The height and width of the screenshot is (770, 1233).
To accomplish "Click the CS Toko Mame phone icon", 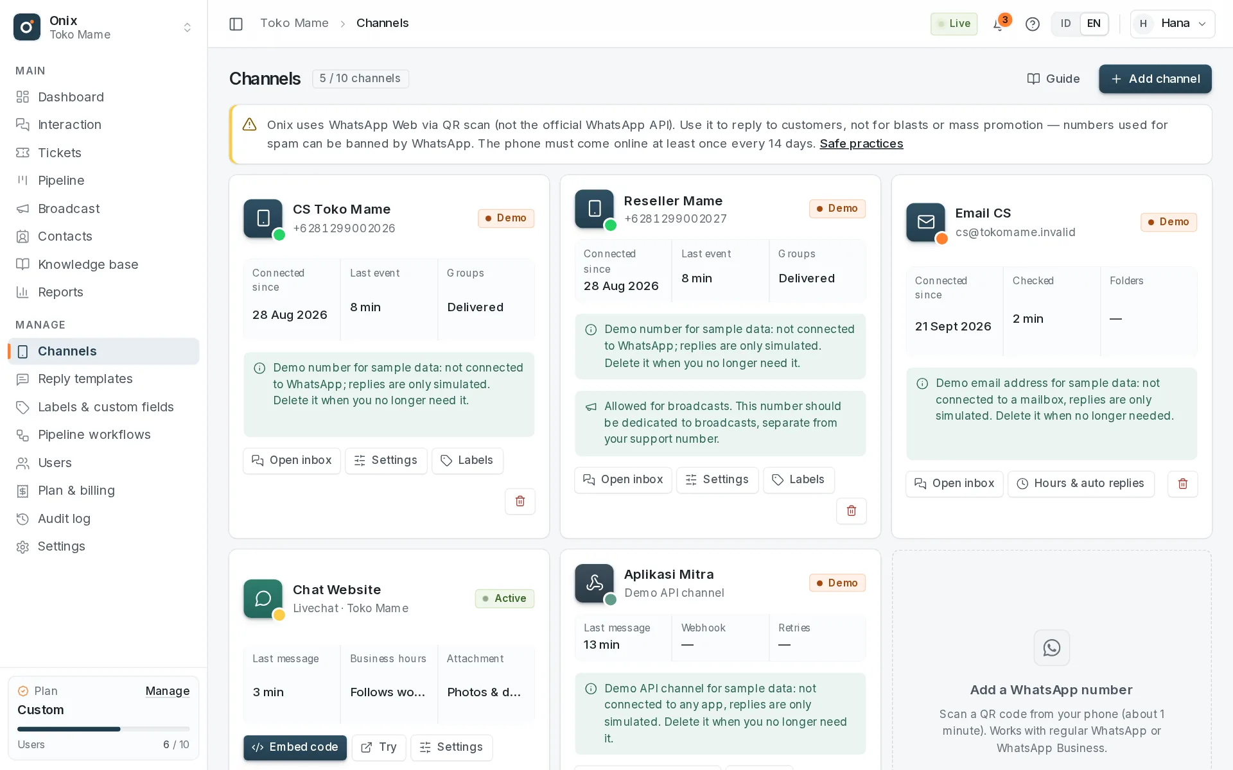I will point(263,219).
